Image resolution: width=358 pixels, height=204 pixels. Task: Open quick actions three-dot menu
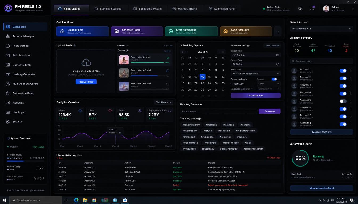(x=278, y=31)
